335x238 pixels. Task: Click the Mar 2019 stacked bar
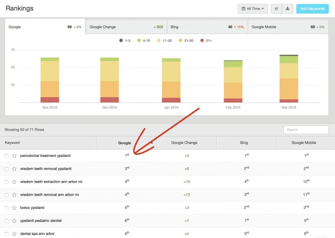click(x=289, y=79)
